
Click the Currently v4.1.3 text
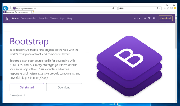(x=17, y=95)
